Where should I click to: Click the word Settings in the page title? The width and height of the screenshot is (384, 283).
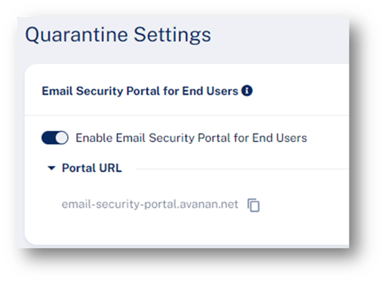(x=172, y=35)
